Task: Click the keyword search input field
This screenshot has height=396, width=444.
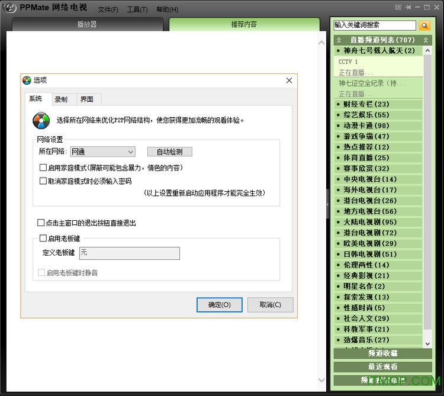Action: 375,25
